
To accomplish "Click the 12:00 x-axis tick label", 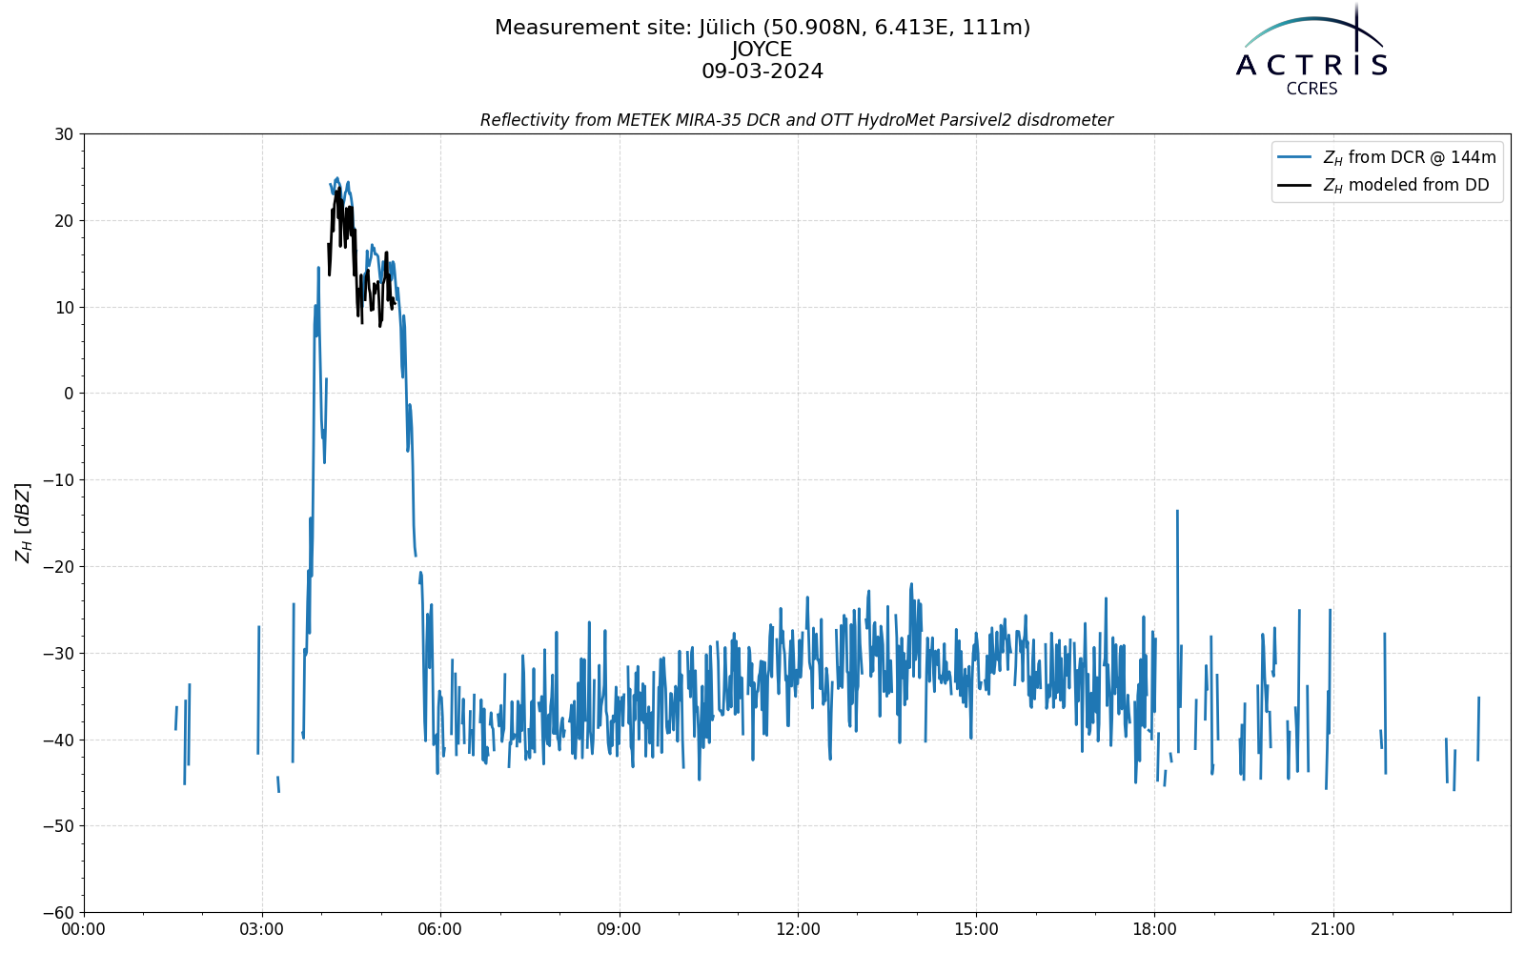I will point(798,929).
